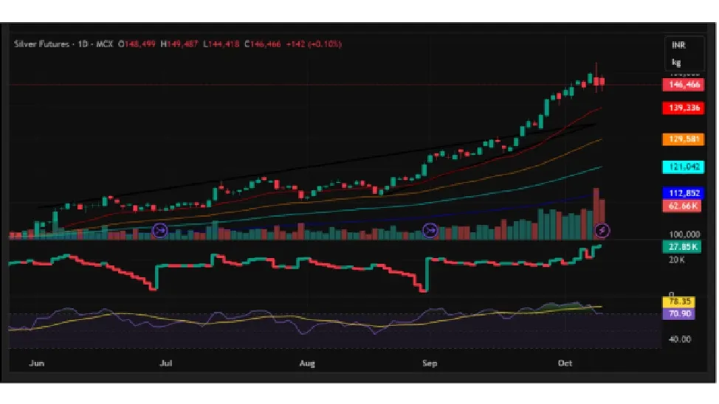Click the blue 112,852 moving average label
The width and height of the screenshot is (719, 404).
click(683, 194)
